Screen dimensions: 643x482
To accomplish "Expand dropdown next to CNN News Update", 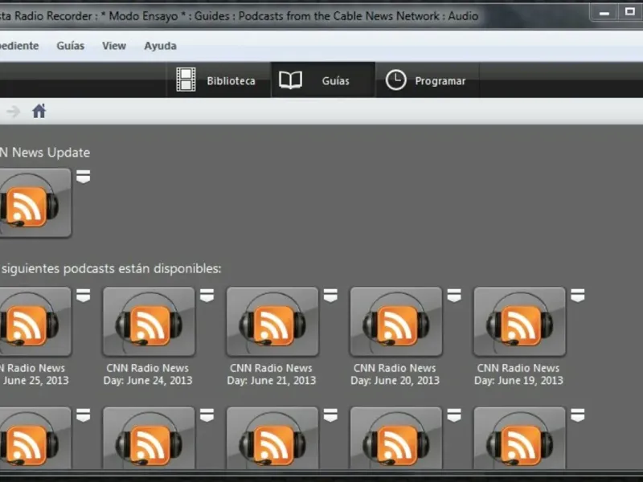I will click(83, 177).
